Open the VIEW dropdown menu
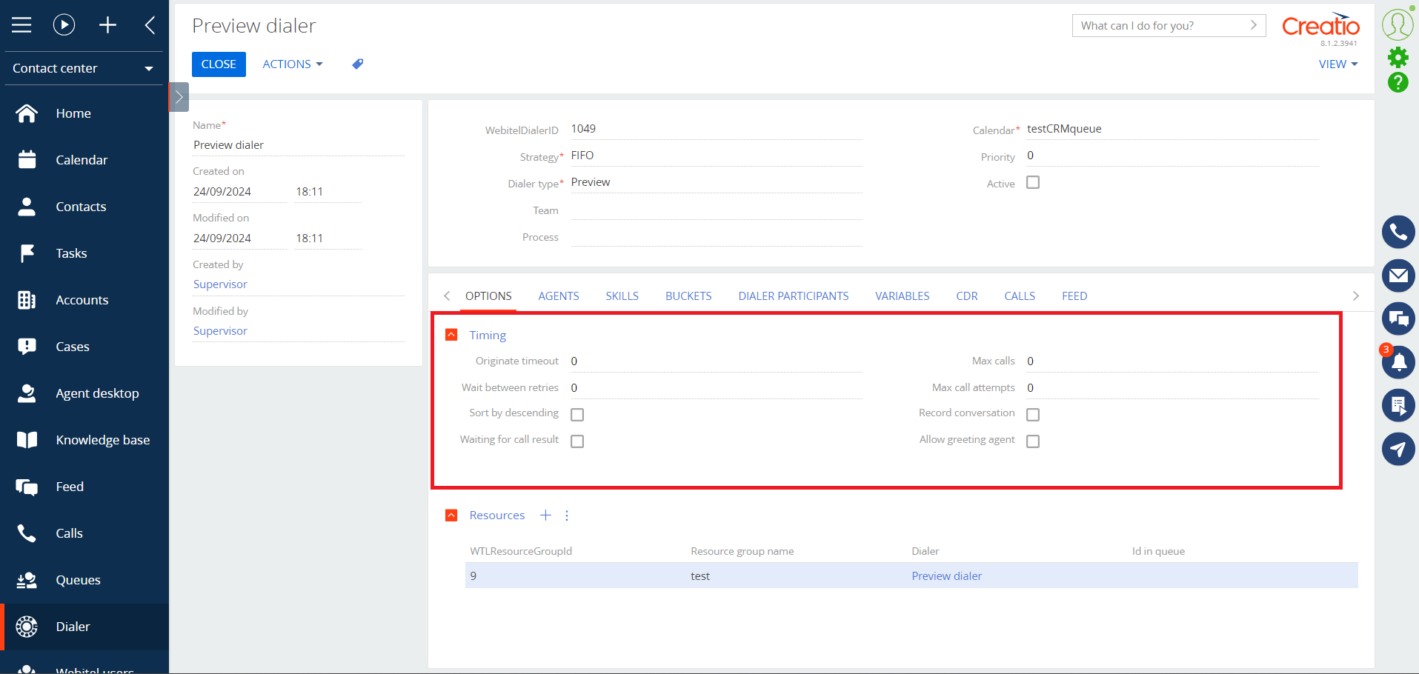The width and height of the screenshot is (1419, 674). (1338, 64)
